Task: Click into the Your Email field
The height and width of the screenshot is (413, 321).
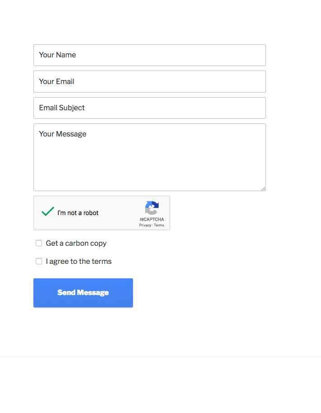Action: pos(149,81)
